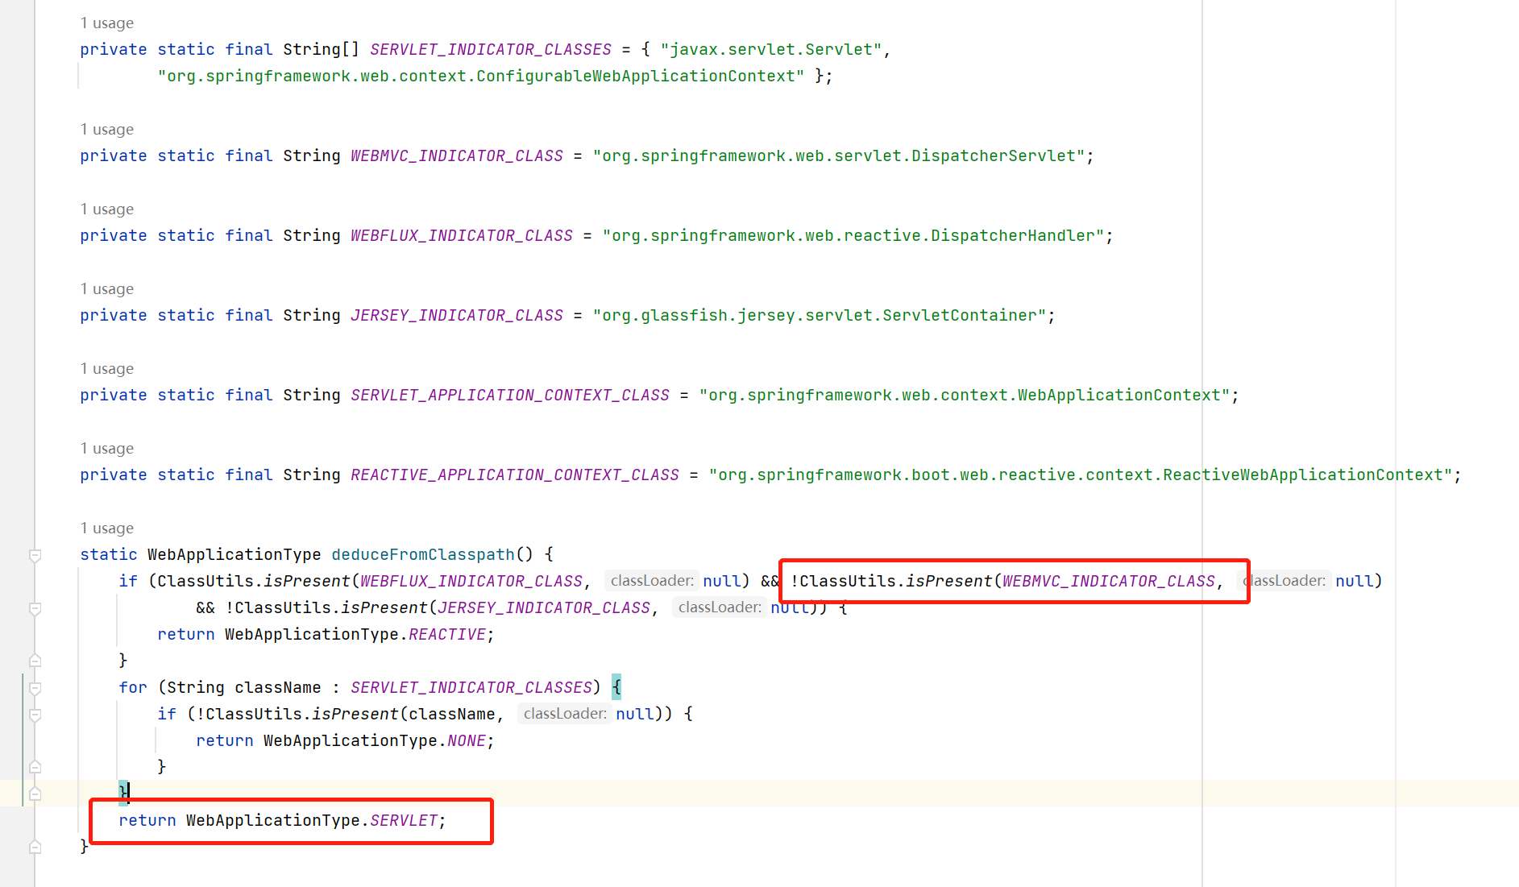The height and width of the screenshot is (887, 1519).
Task: Click the SERVLET constant in the final return
Action: (x=404, y=820)
